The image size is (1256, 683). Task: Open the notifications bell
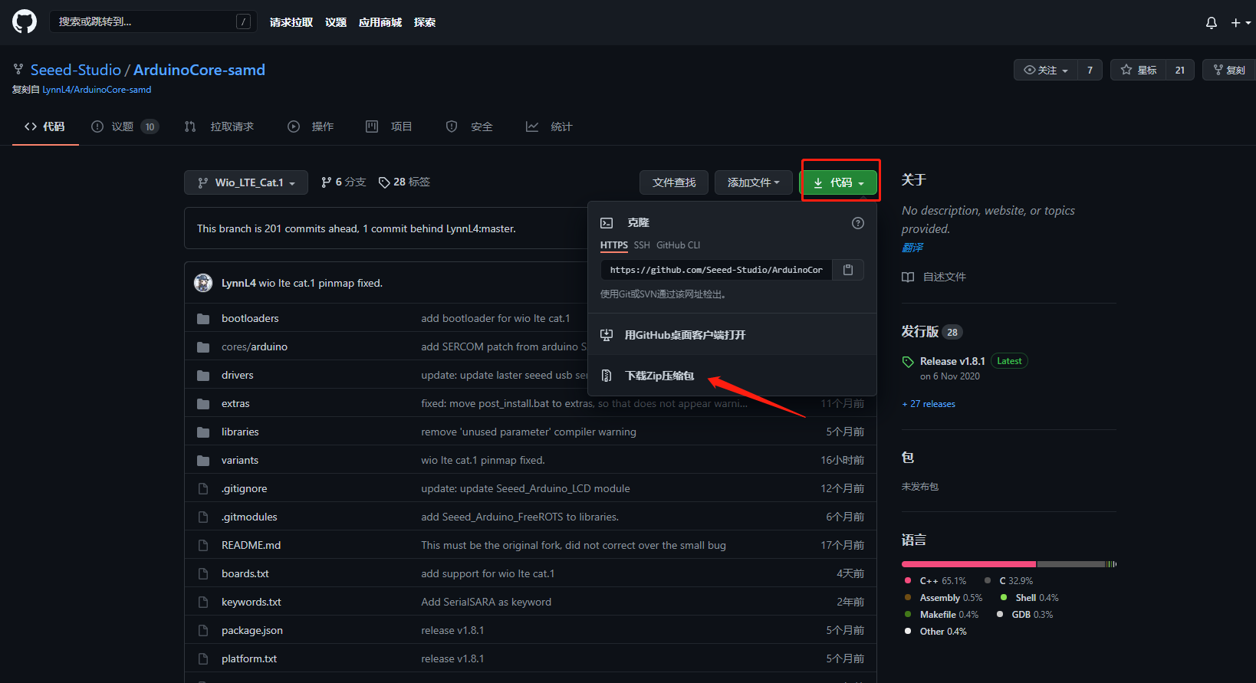point(1212,23)
